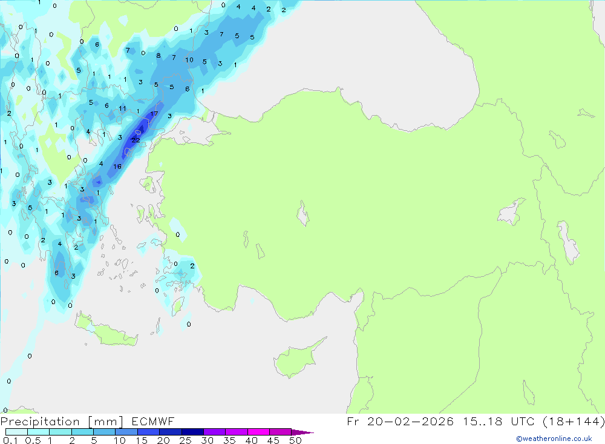Click the 40–45 mm magenta legend swatch
605x444 pixels.
(258, 432)
